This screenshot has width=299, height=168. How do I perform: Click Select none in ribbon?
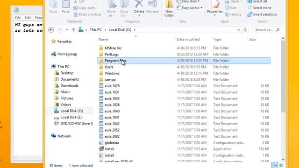[259, 8]
